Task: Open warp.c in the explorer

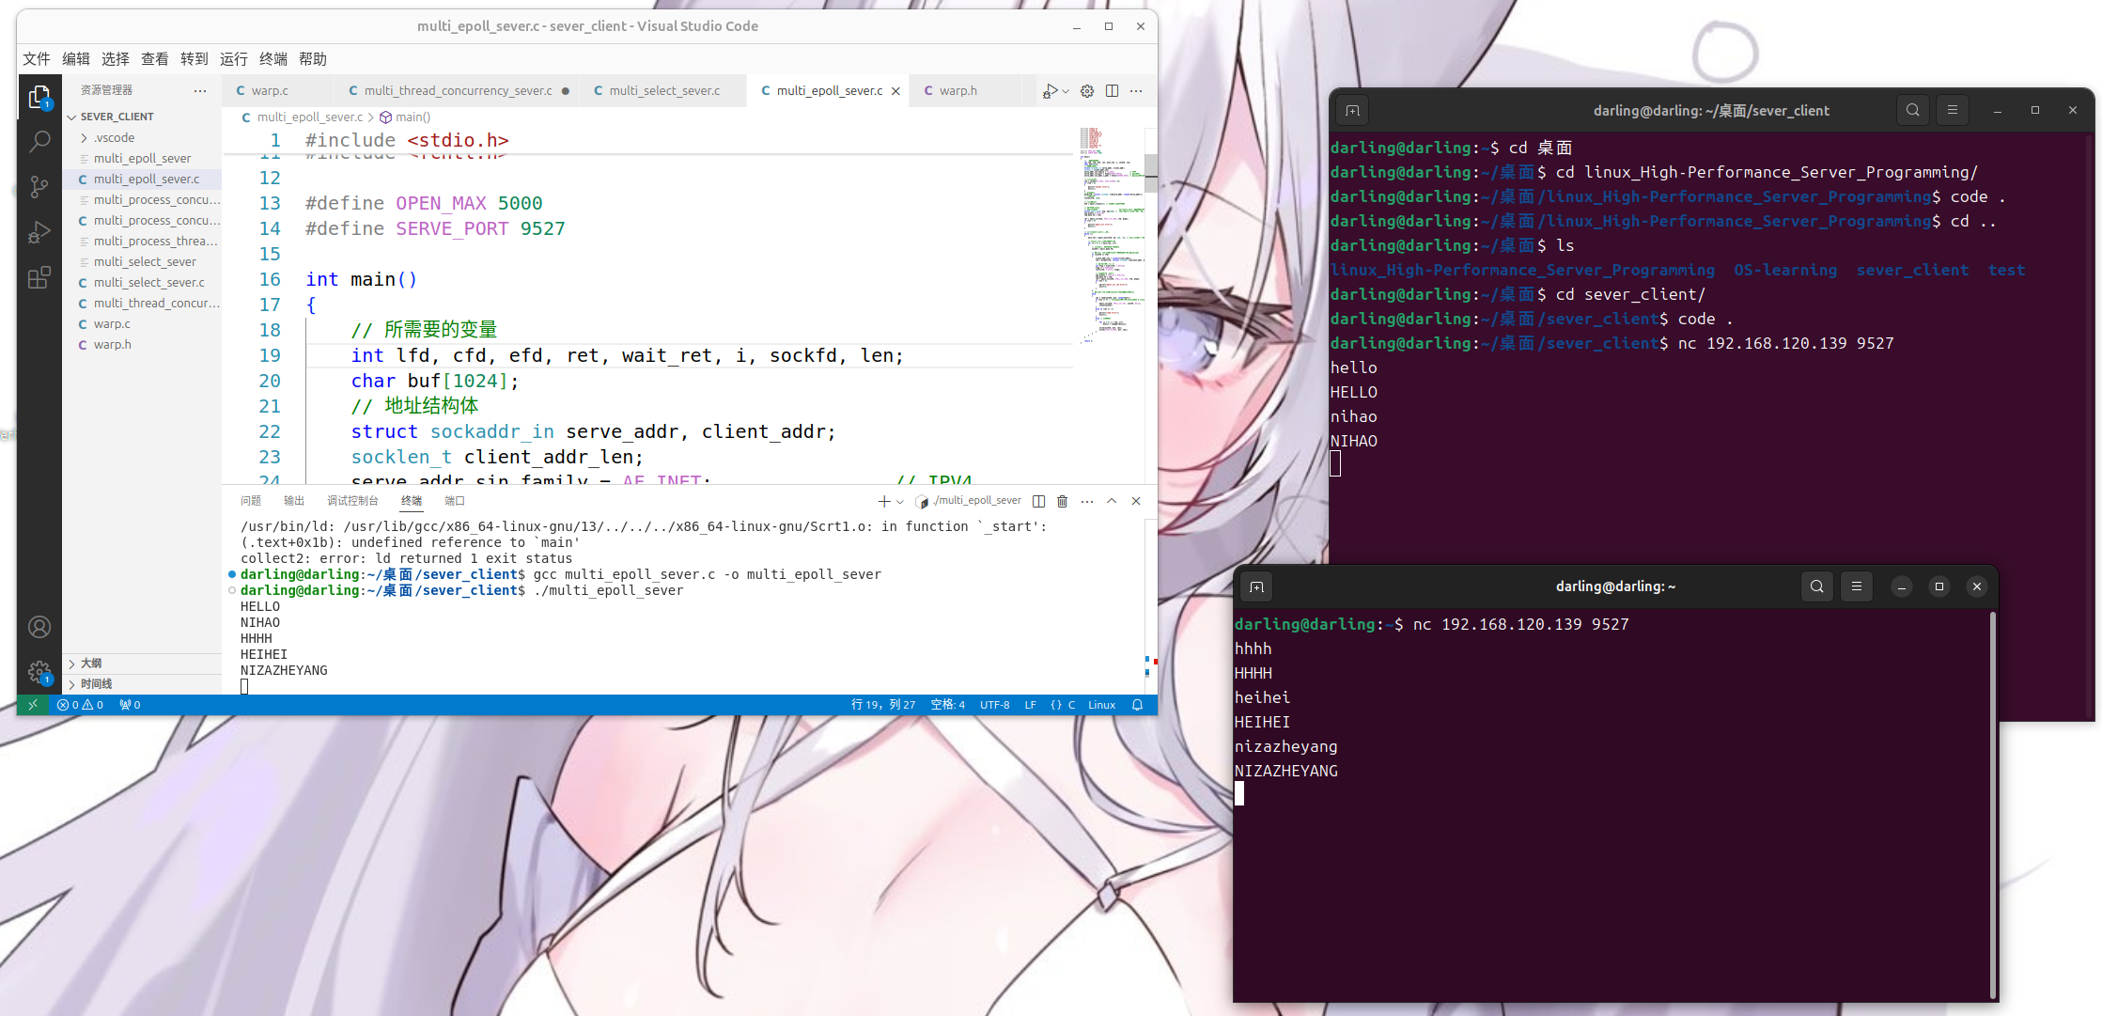Action: [x=142, y=323]
